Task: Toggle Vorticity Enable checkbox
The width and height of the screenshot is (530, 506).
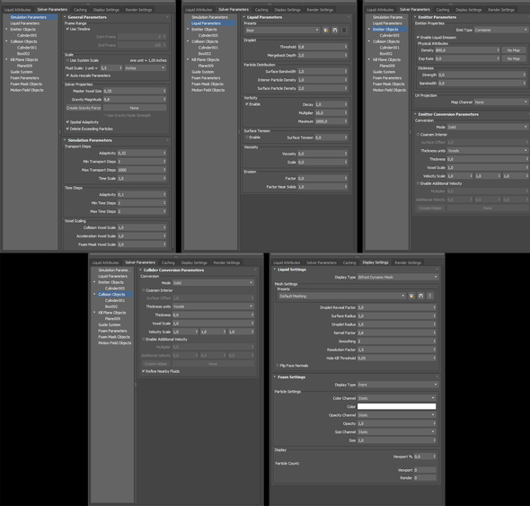Action: (247, 104)
